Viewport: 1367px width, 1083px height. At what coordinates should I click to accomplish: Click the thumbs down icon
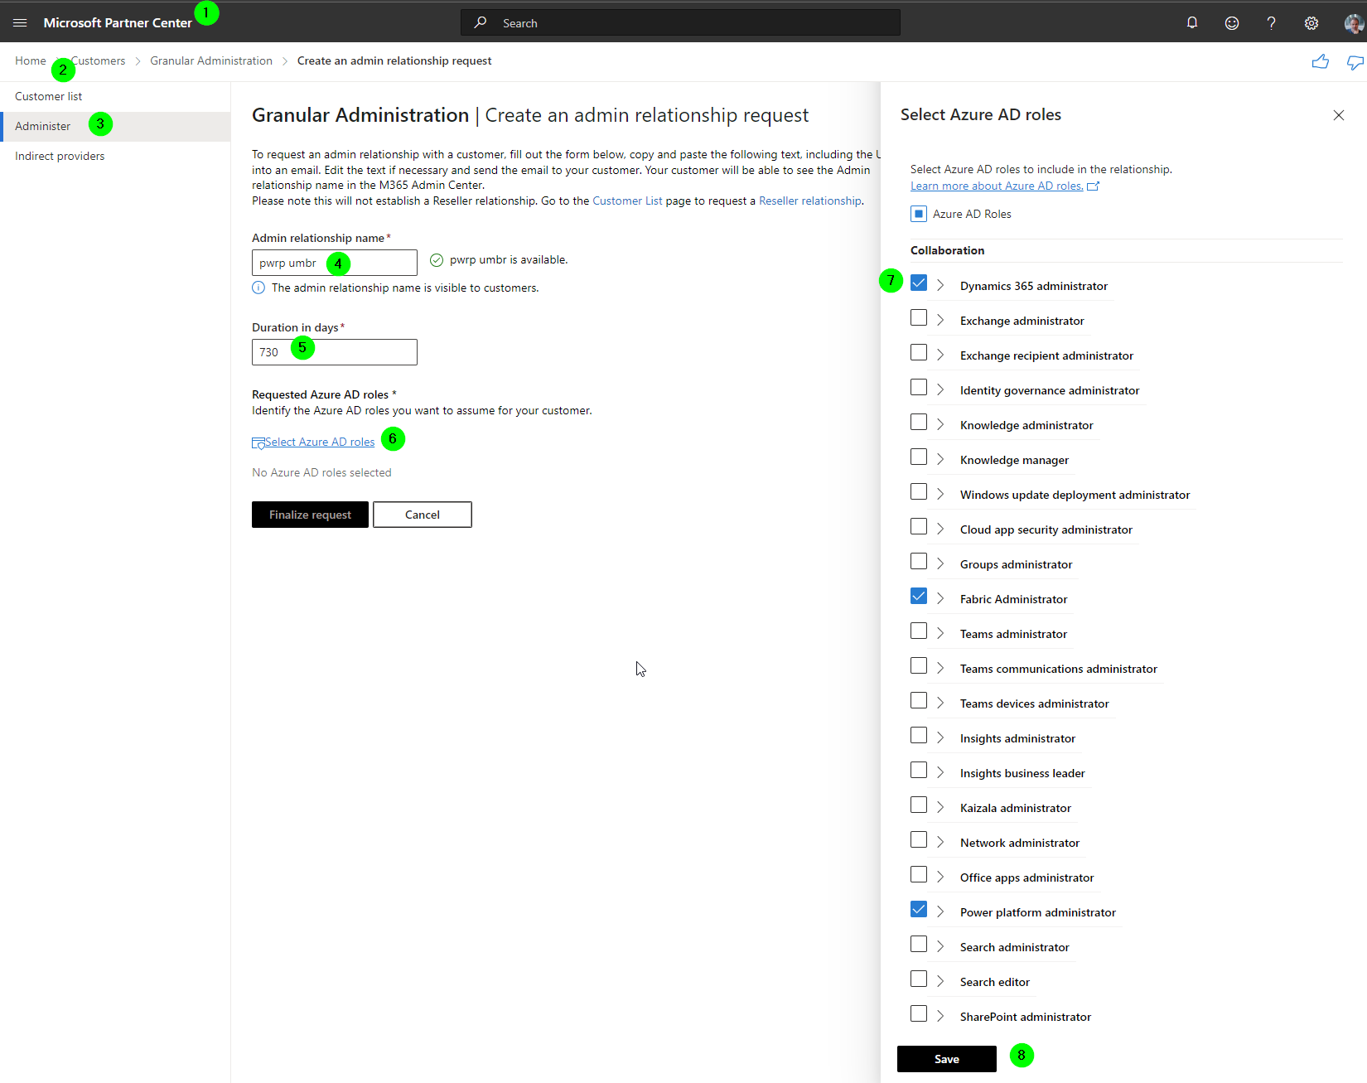pyautogui.click(x=1355, y=62)
